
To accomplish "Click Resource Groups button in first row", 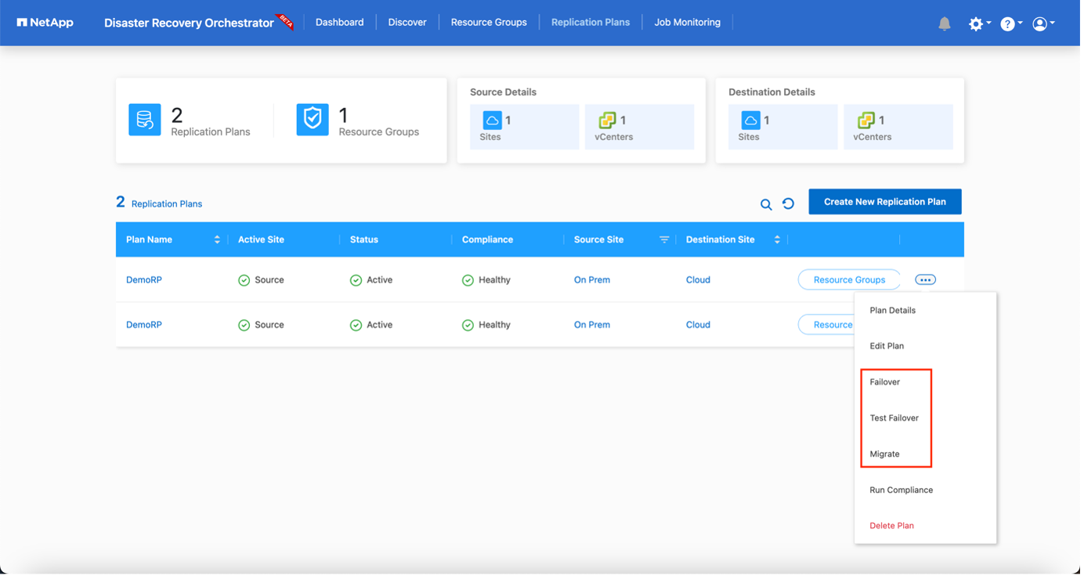I will [849, 279].
